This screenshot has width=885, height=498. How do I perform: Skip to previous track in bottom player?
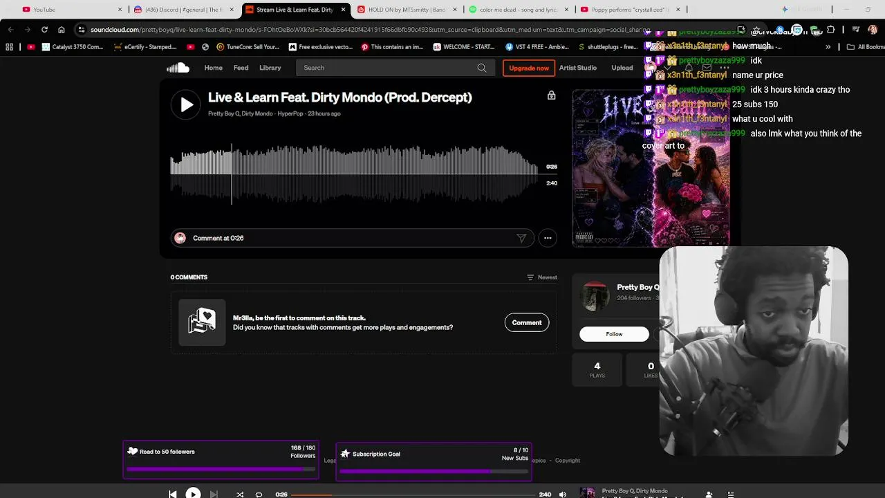[173, 494]
